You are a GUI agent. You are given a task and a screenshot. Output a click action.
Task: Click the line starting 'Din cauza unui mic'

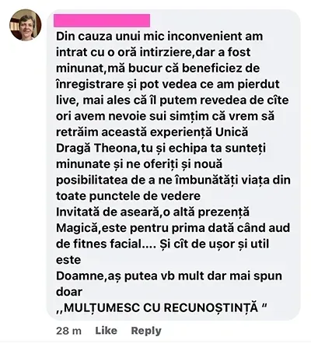point(159,37)
